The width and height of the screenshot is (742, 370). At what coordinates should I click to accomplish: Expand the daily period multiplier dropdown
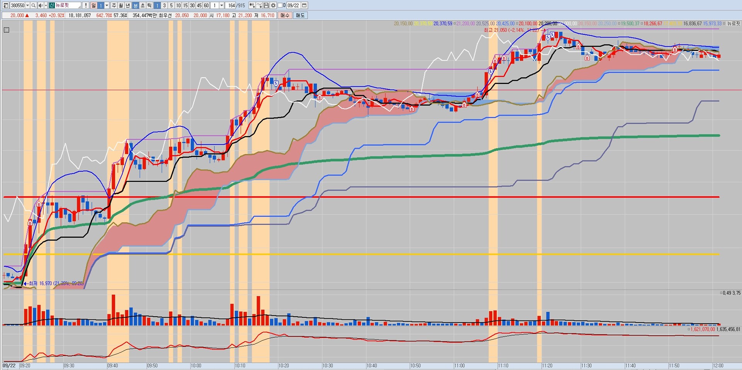pyautogui.click(x=107, y=5)
